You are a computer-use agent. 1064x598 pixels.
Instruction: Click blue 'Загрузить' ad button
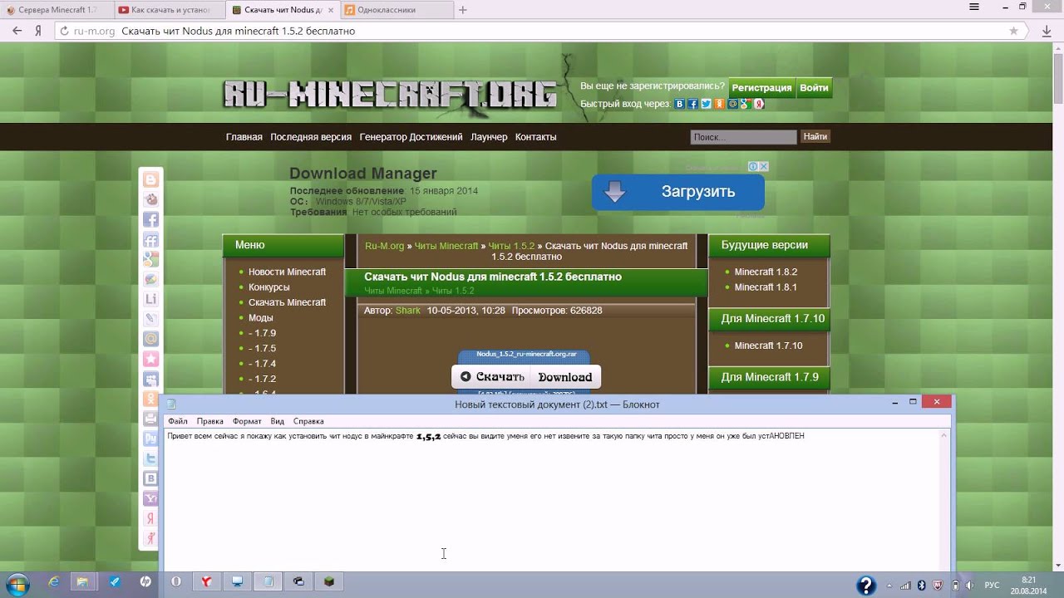click(x=678, y=192)
